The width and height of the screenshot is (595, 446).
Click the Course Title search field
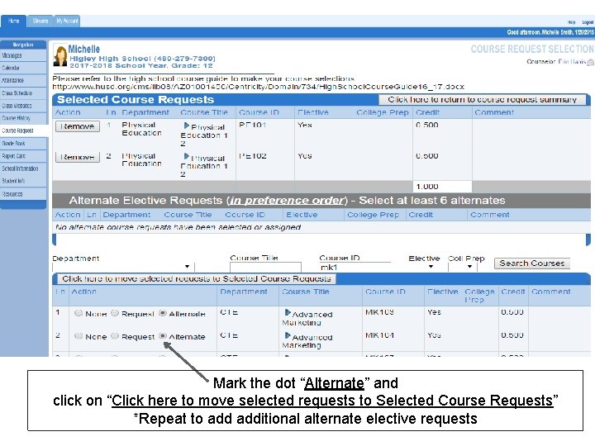click(x=265, y=267)
